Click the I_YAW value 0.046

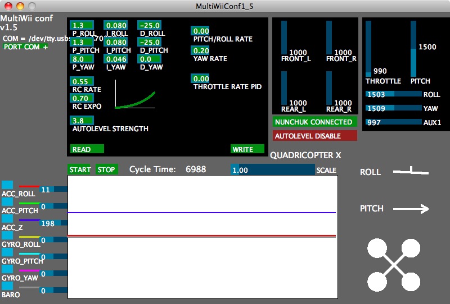(115, 59)
